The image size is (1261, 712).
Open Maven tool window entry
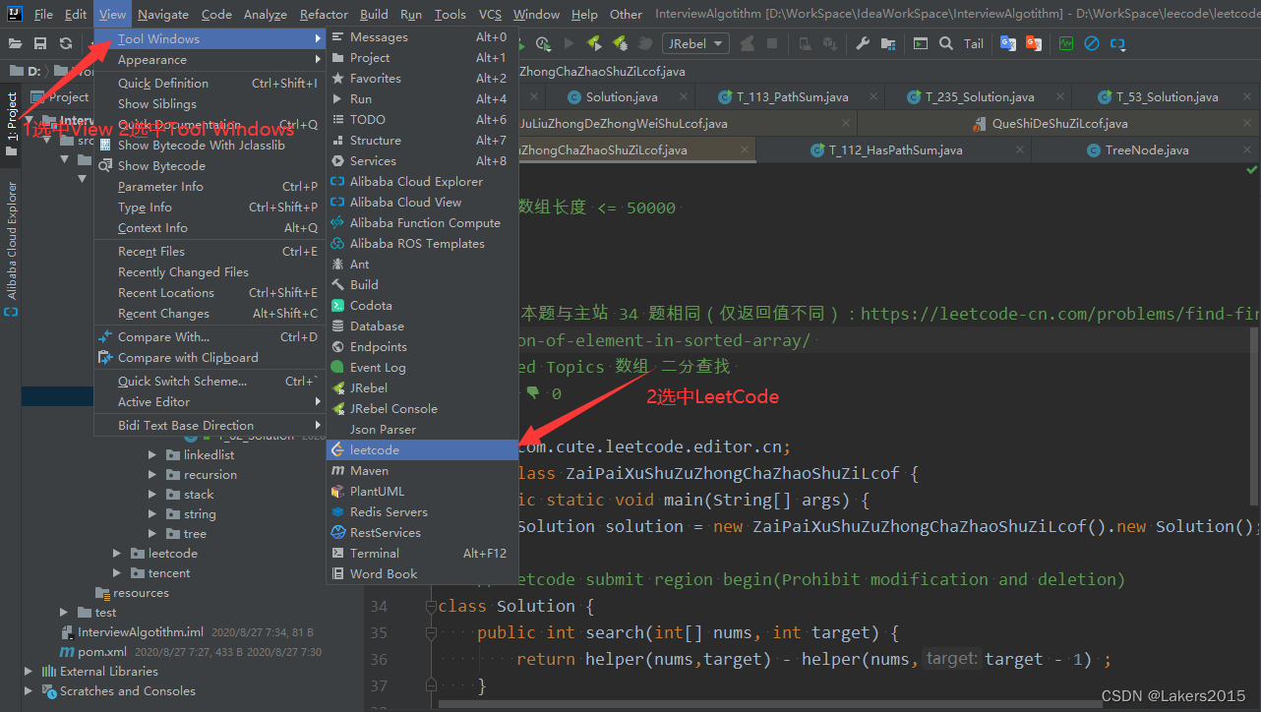pos(422,470)
